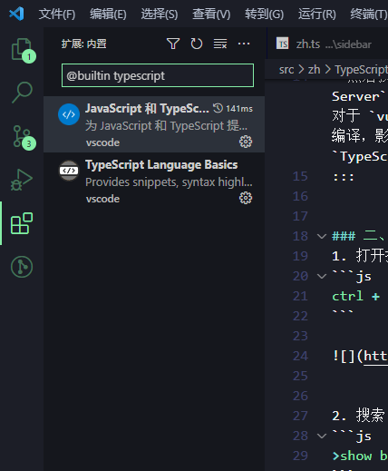Click the src breadcrumb segment
Screen dimensions: 388x471
pyautogui.click(x=286, y=70)
